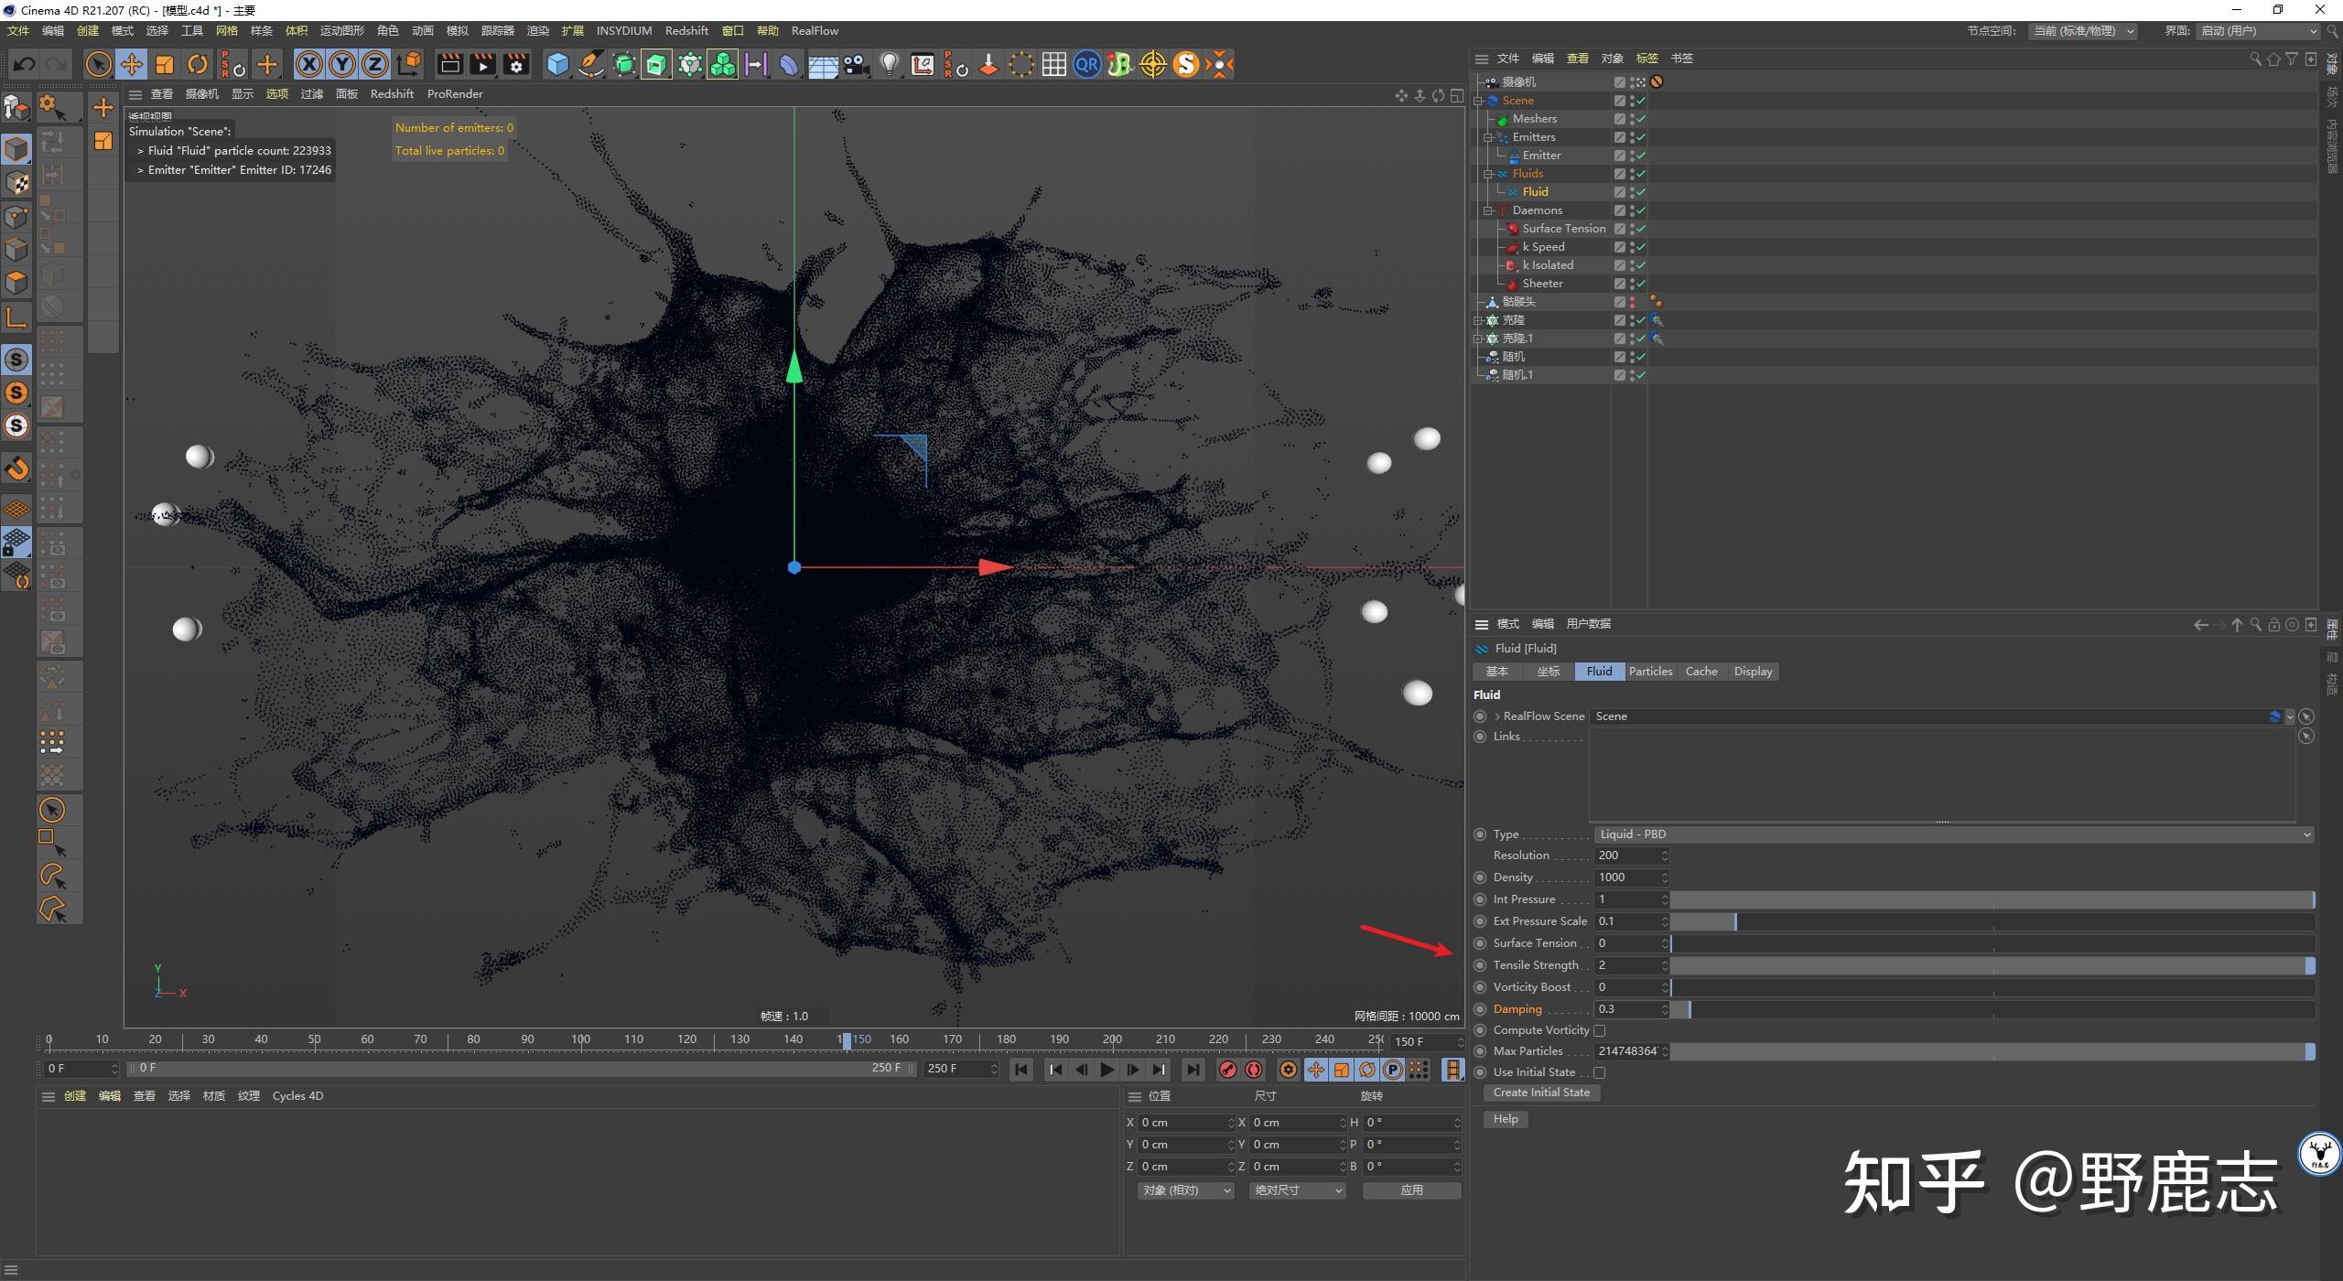
Task: Click the record active objects button
Action: pos(1228,1070)
